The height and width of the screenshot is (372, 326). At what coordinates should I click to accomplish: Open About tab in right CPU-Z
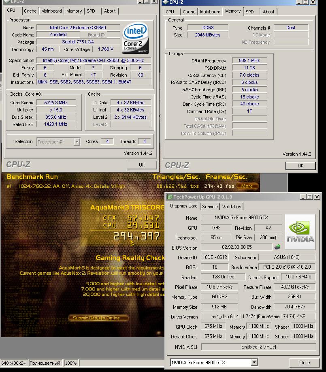[x=268, y=12]
